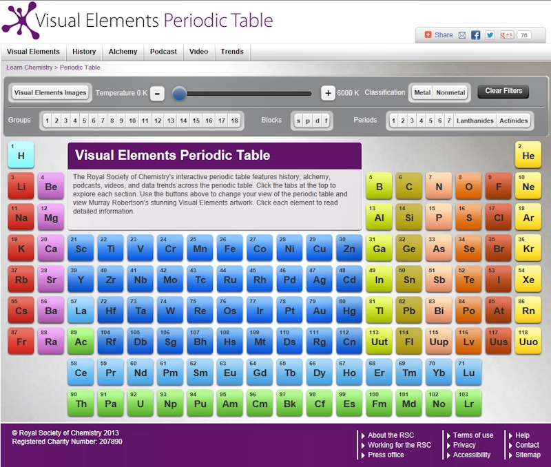Select the Lithium (Li) tile
The image size is (551, 467).
tap(21, 186)
